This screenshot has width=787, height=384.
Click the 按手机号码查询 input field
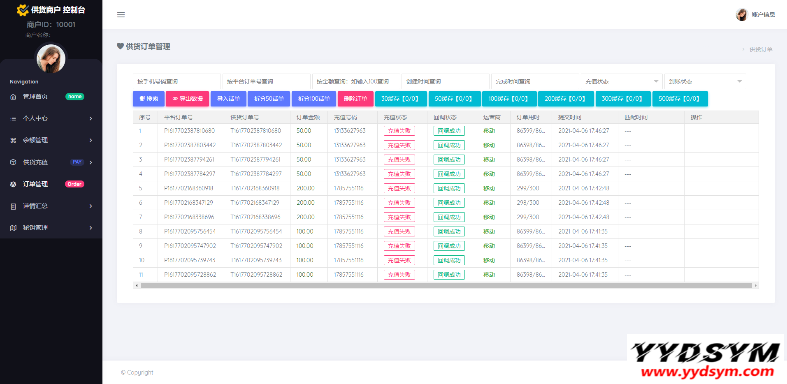click(x=176, y=81)
